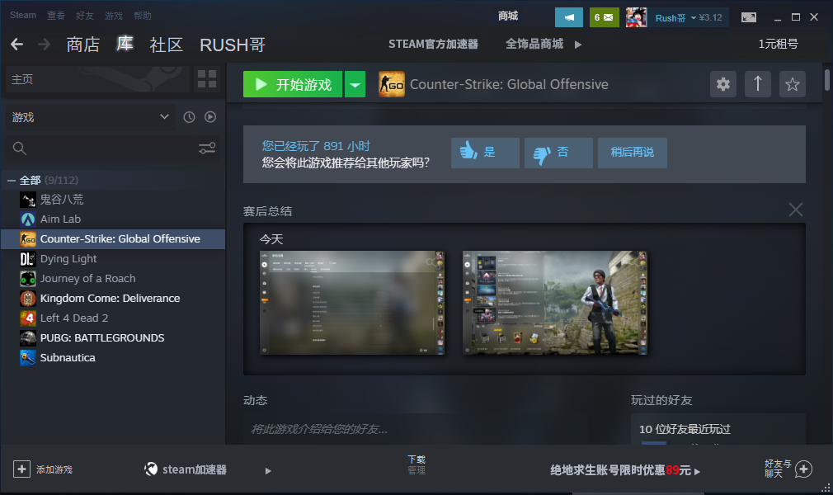
Task: Open the 好友 menu
Action: click(84, 16)
